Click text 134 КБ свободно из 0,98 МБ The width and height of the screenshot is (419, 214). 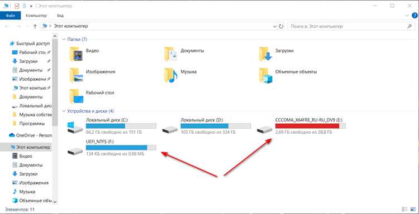[115, 154]
